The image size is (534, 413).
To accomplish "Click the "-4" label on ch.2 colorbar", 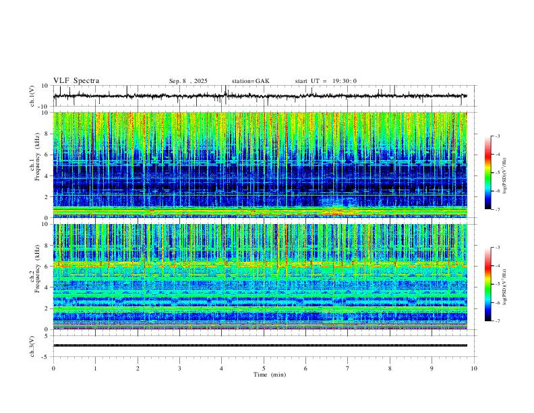I will [x=498, y=265].
